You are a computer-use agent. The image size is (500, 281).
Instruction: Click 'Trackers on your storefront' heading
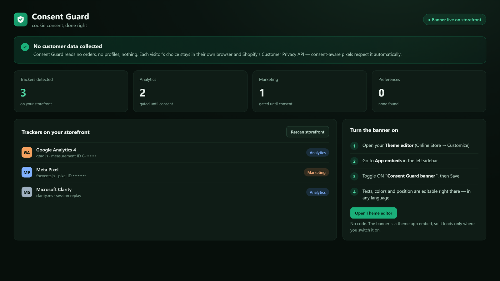click(56, 132)
